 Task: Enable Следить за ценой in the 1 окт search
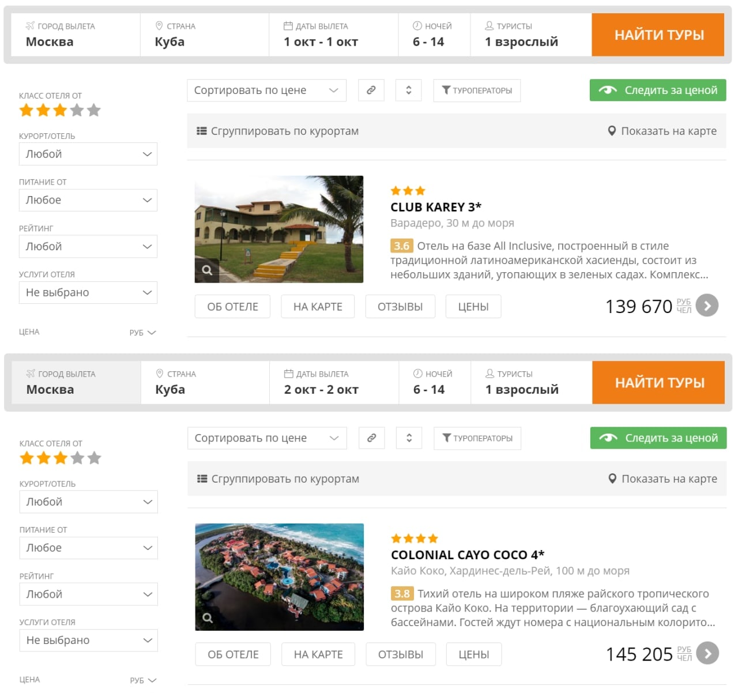point(657,91)
